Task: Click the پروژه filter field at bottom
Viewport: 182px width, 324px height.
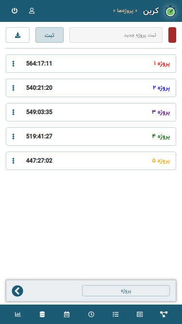Action: [126, 291]
